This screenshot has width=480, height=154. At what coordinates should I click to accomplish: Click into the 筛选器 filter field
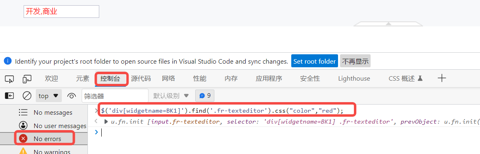[115, 96]
